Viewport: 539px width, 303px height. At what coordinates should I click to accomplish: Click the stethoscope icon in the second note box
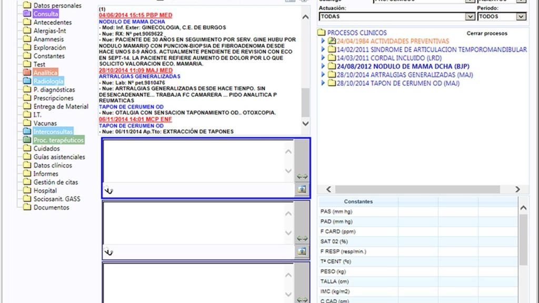pyautogui.click(x=108, y=252)
